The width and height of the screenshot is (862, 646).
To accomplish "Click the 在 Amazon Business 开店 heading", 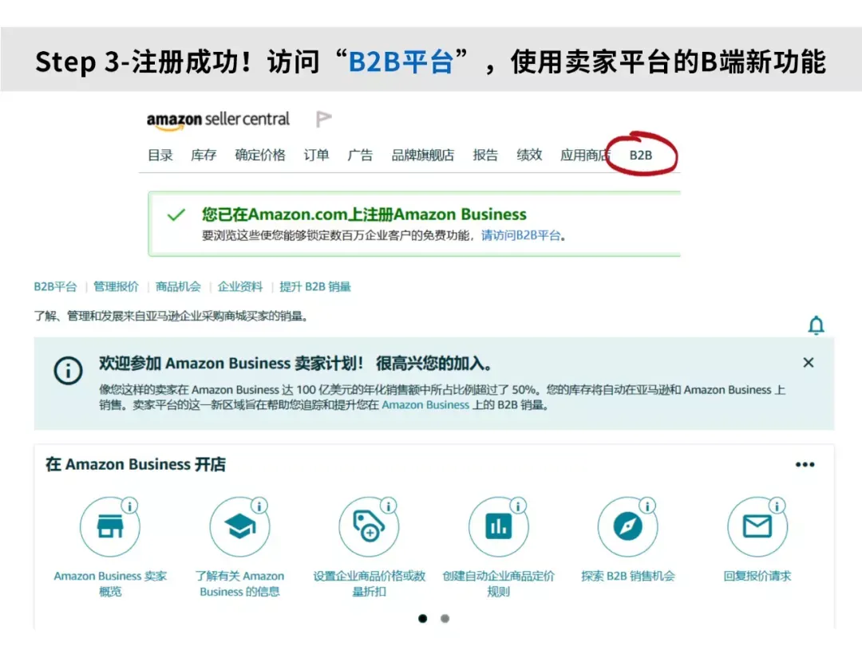I will [136, 465].
